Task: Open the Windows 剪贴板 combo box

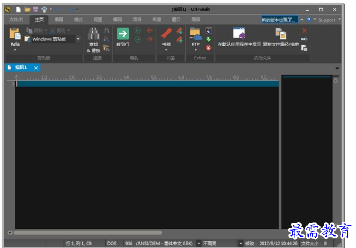Action: coord(52,39)
